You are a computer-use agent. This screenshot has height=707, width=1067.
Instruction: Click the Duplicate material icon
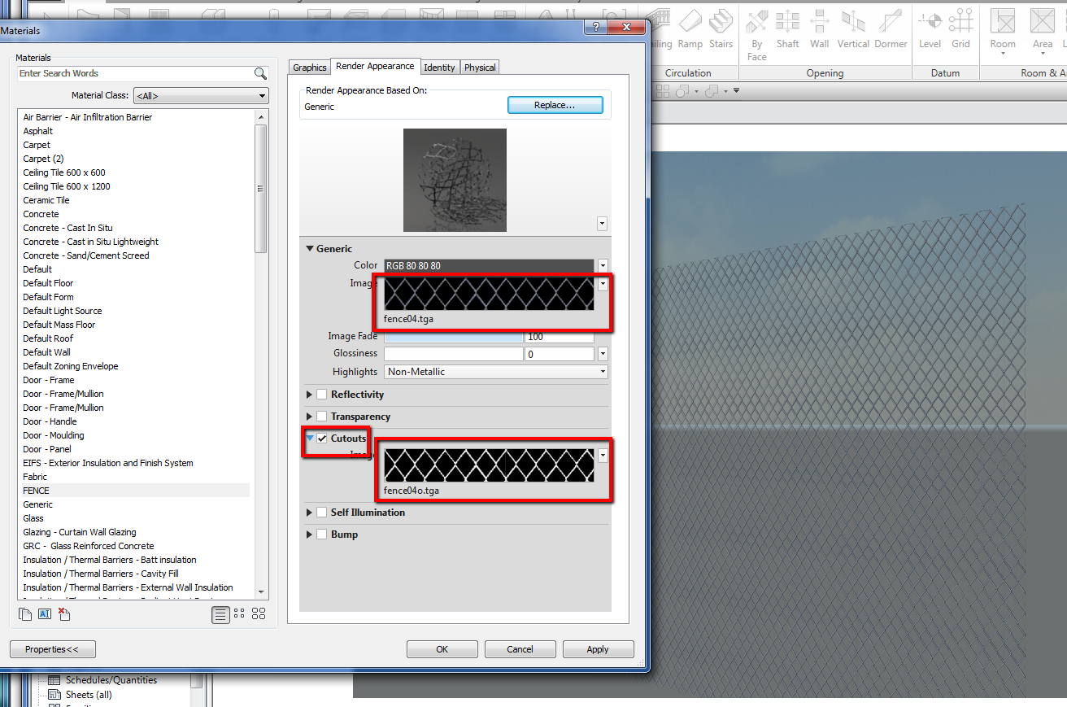pos(26,614)
